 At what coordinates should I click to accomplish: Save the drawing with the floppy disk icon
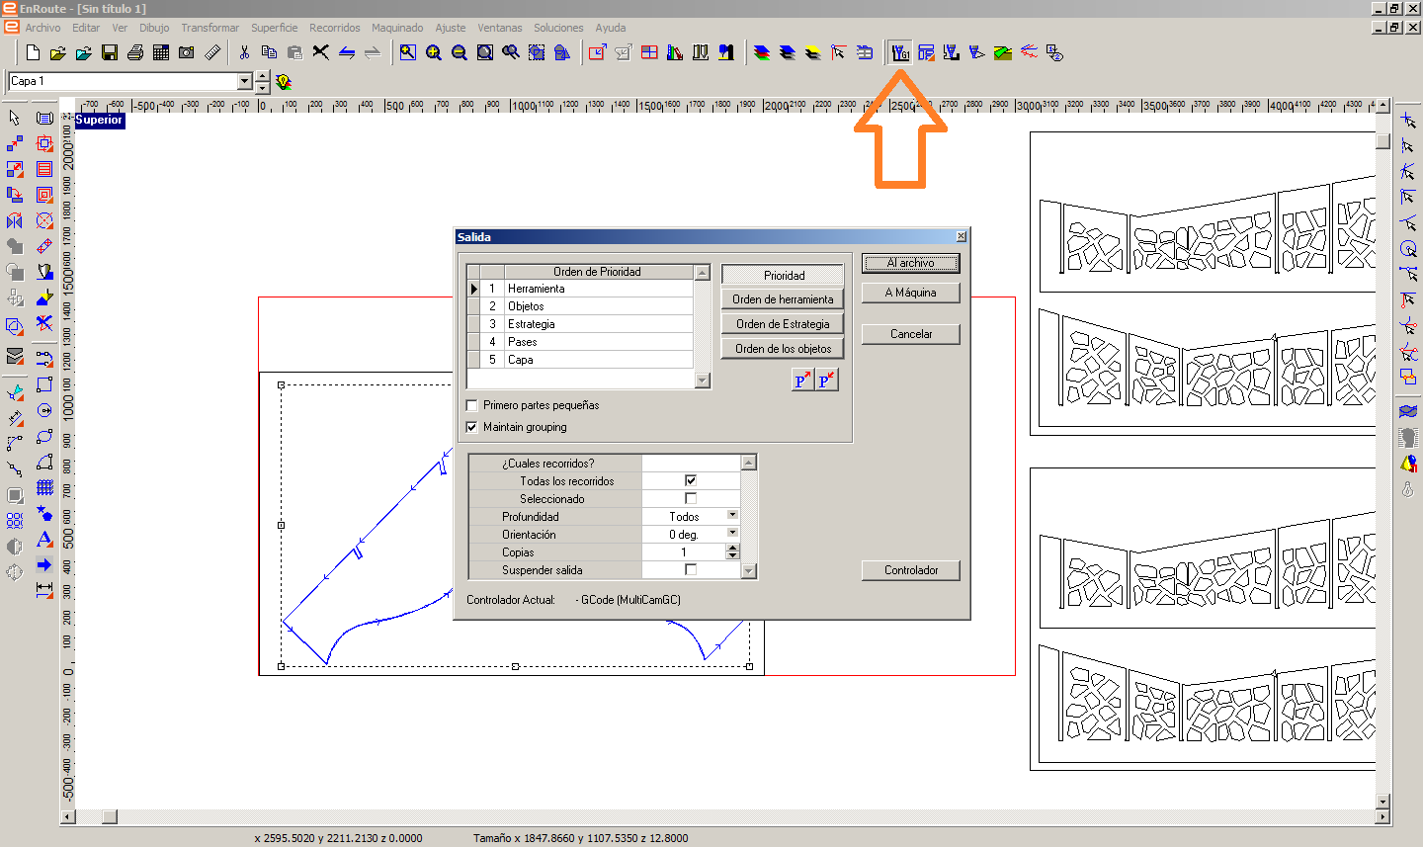point(110,52)
